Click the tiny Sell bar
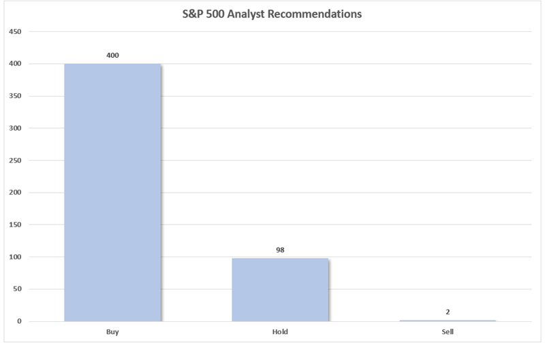This screenshot has height=345, width=545. [x=448, y=321]
